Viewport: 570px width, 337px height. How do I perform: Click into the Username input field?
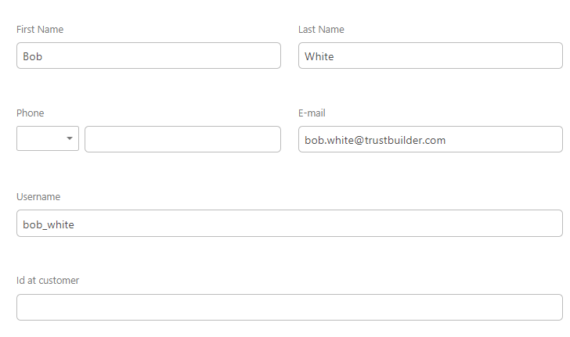point(289,224)
